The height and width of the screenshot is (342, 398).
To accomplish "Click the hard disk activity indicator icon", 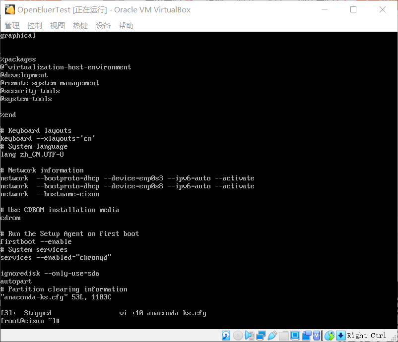I will (226, 336).
